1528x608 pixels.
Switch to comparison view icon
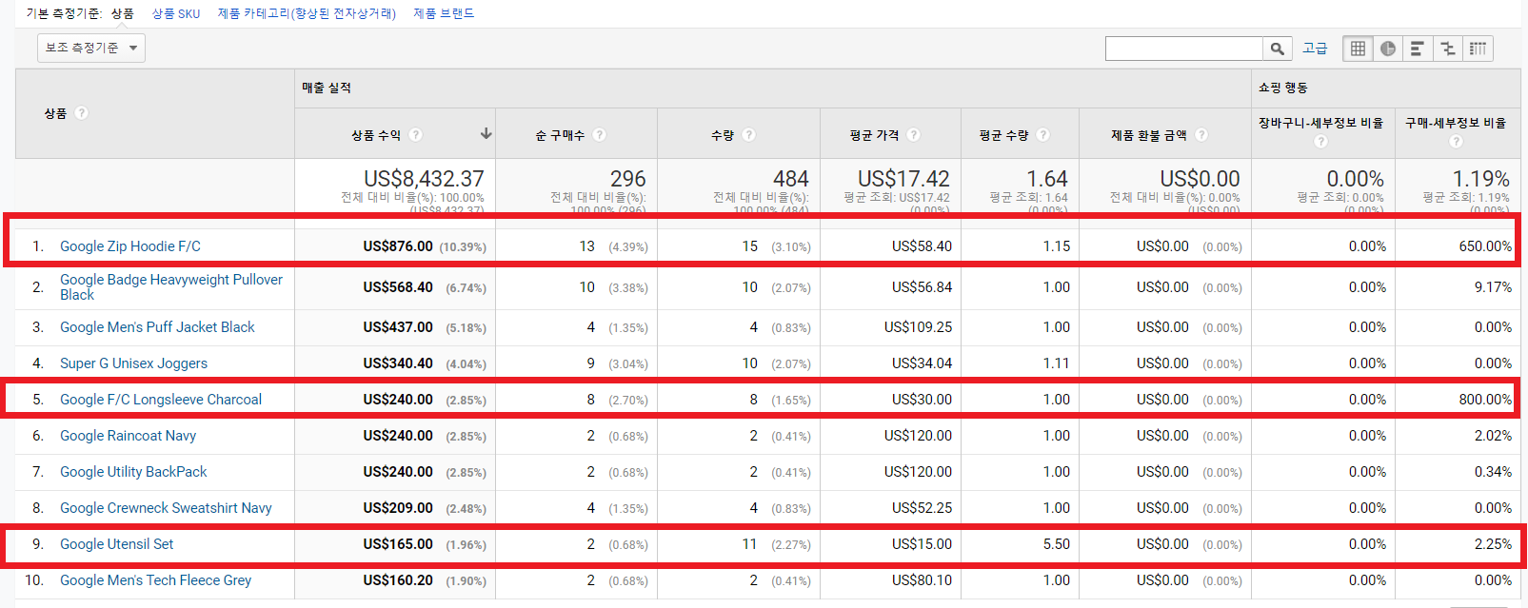pyautogui.click(x=1448, y=49)
